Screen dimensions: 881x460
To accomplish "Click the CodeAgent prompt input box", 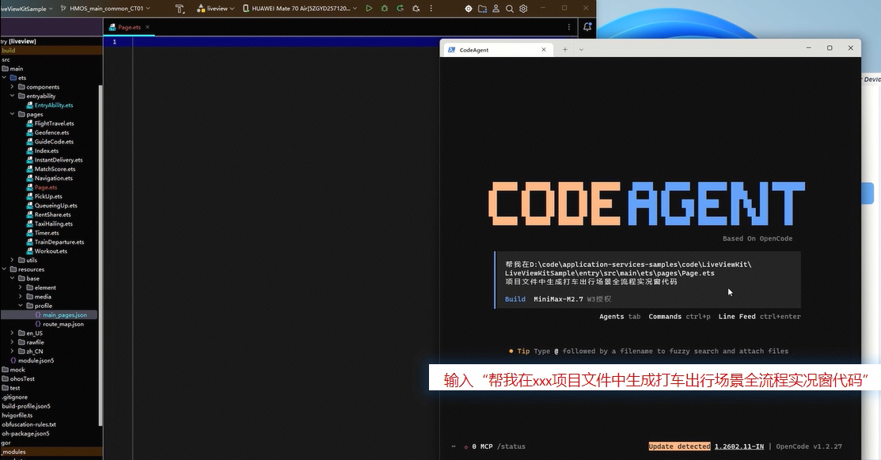I will [647, 279].
